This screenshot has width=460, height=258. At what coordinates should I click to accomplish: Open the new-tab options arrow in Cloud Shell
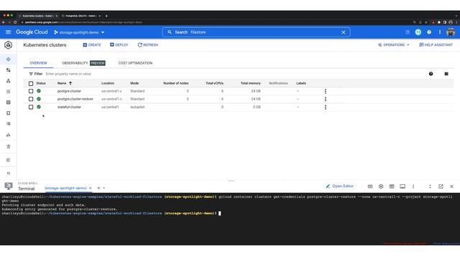coord(103,188)
